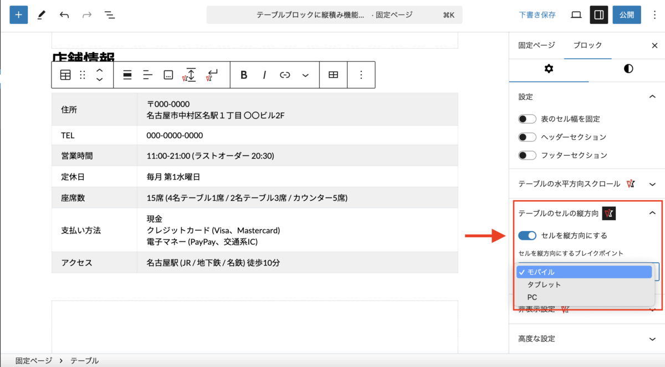Insert a link from the block toolbar
The height and width of the screenshot is (367, 665).
pyautogui.click(x=284, y=74)
